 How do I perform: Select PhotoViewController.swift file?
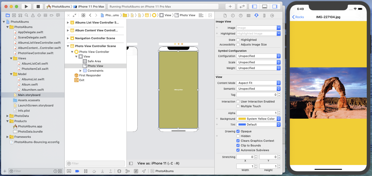[x=36, y=53]
